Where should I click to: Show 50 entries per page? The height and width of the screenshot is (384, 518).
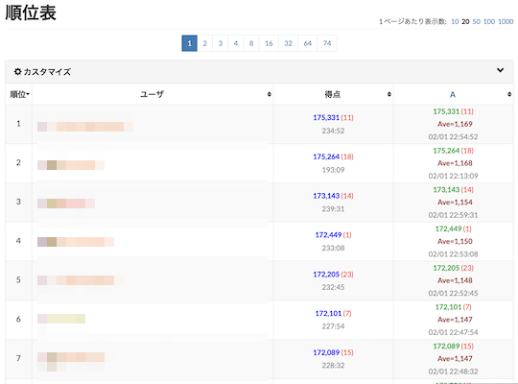477,21
